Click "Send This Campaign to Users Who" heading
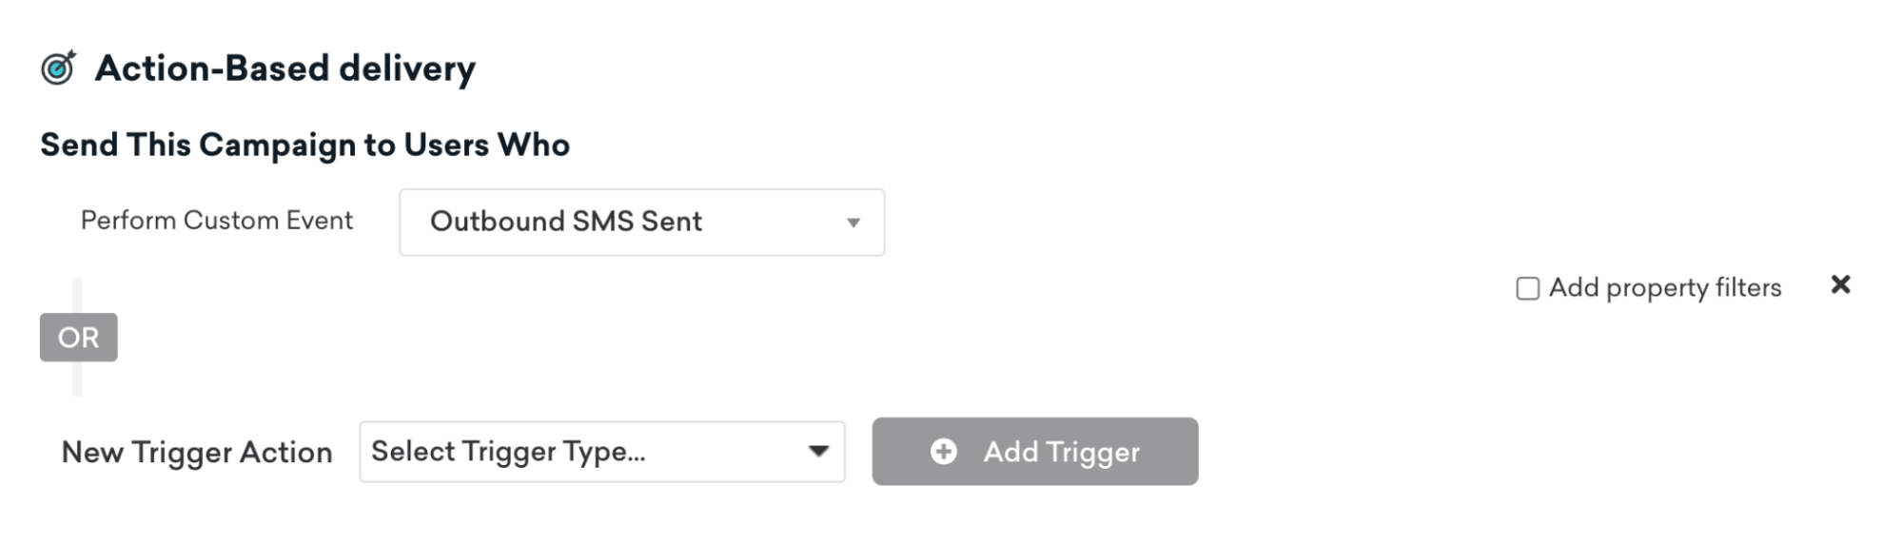 tap(304, 145)
